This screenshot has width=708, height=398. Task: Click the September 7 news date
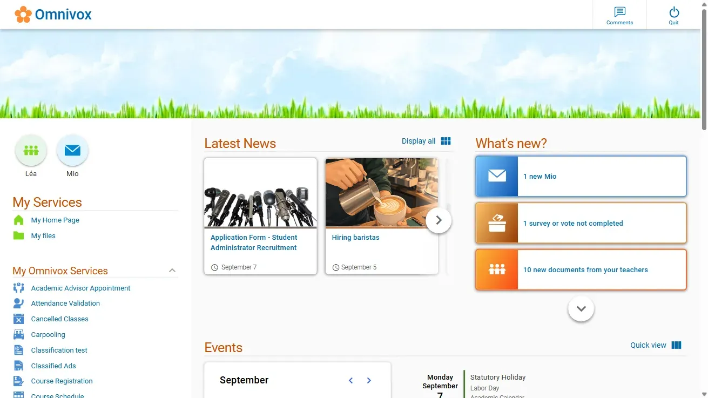(239, 267)
